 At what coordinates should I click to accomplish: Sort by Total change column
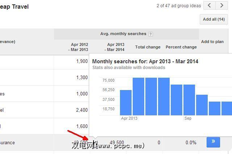click(148, 47)
